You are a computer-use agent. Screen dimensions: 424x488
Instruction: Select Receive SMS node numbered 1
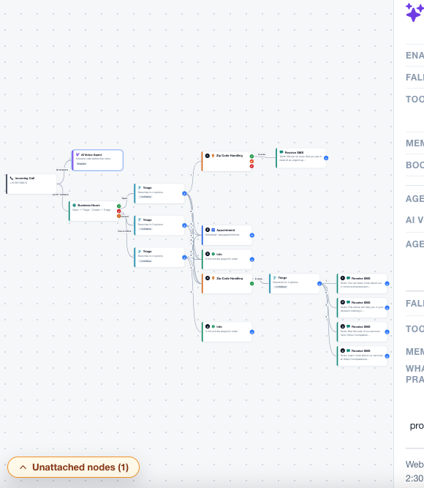tap(362, 284)
